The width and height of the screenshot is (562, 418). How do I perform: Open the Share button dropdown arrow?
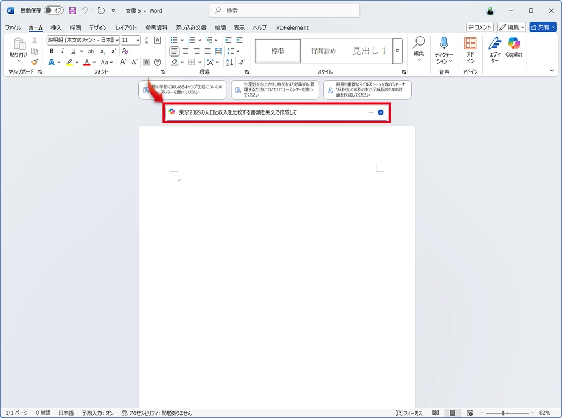(x=553, y=27)
